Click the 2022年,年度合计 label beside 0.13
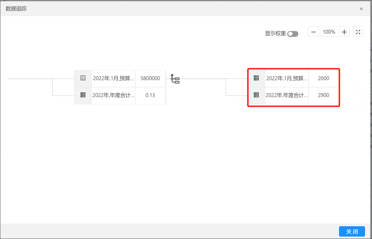This screenshot has width=372, height=239. [x=113, y=95]
